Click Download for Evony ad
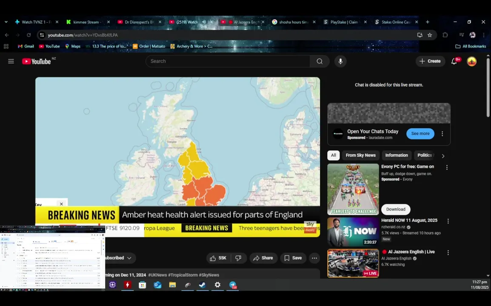491x306 pixels. tap(396, 210)
